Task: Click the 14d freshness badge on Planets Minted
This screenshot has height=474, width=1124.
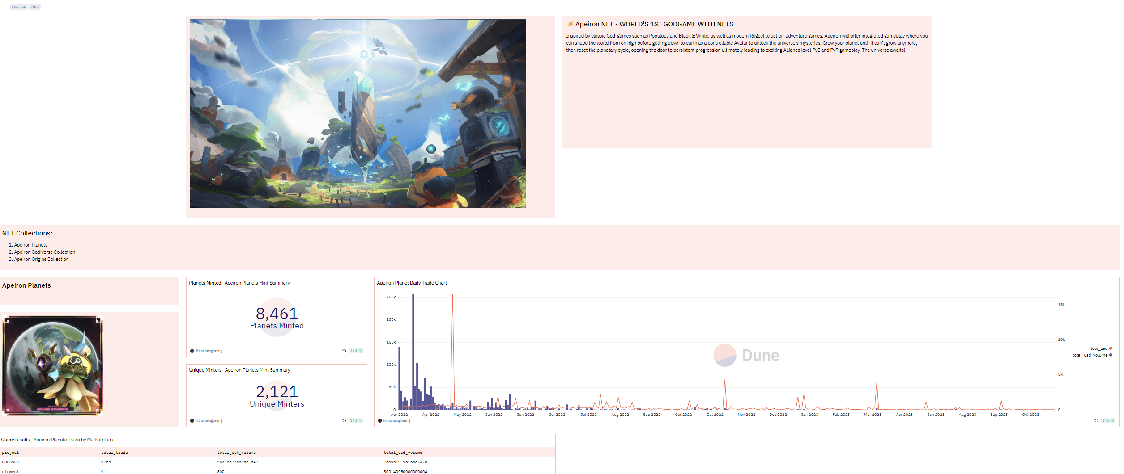Action: tap(356, 351)
